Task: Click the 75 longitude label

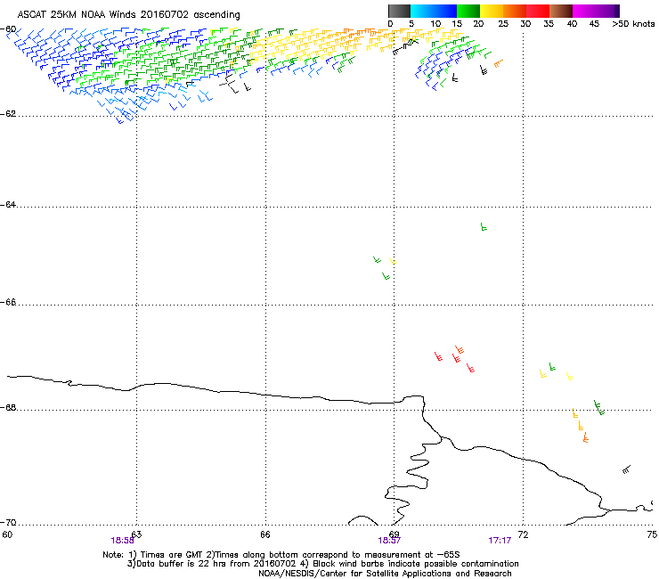Action: [x=652, y=534]
